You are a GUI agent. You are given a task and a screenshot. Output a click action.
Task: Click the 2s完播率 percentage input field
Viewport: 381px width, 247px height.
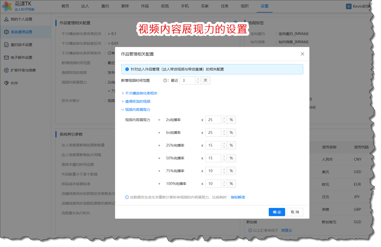tap(213, 120)
